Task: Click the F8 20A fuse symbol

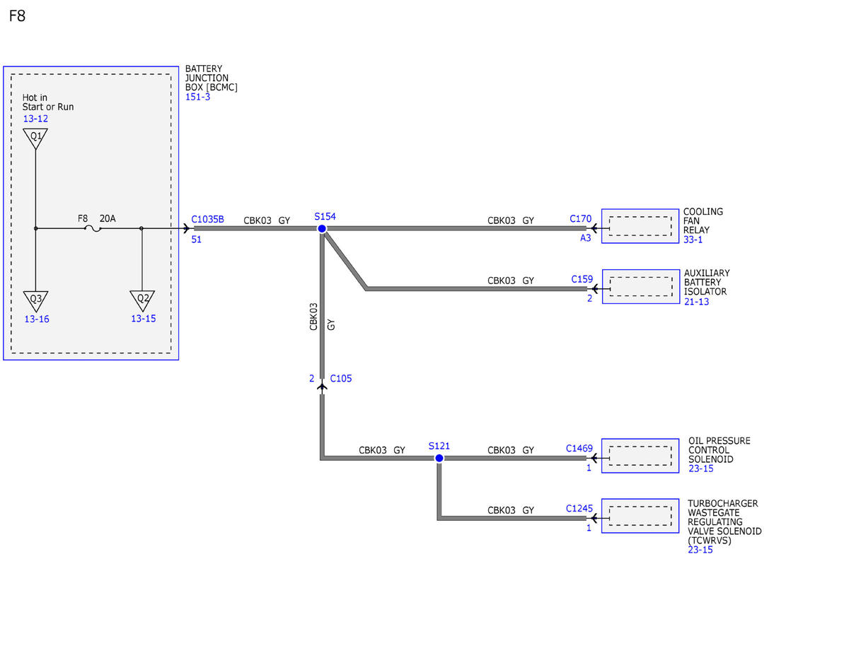Action: (93, 228)
